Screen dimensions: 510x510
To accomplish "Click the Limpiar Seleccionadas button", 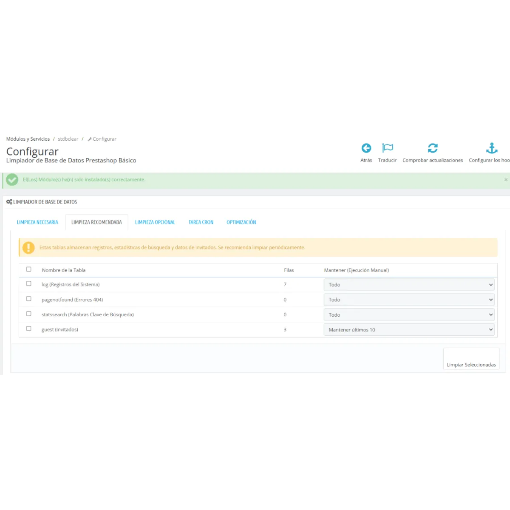I will click(x=471, y=359).
